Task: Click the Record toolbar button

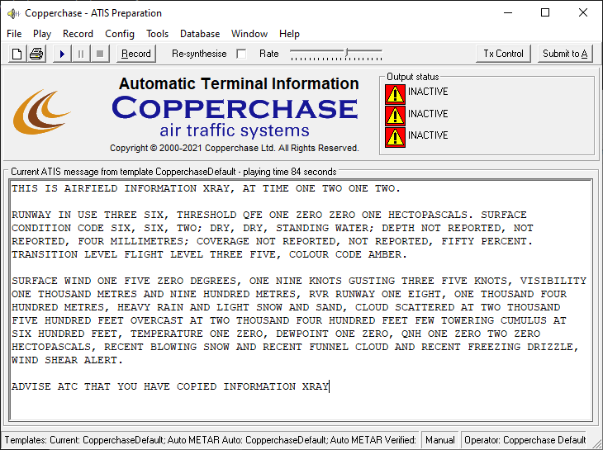Action: [x=136, y=54]
